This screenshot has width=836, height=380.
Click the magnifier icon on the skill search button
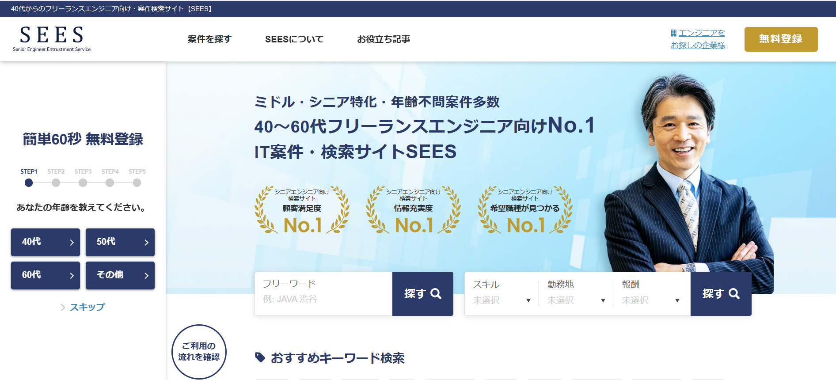pos(734,294)
